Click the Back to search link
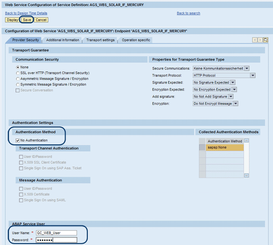This screenshot has height=245, width=273. tap(188, 13)
